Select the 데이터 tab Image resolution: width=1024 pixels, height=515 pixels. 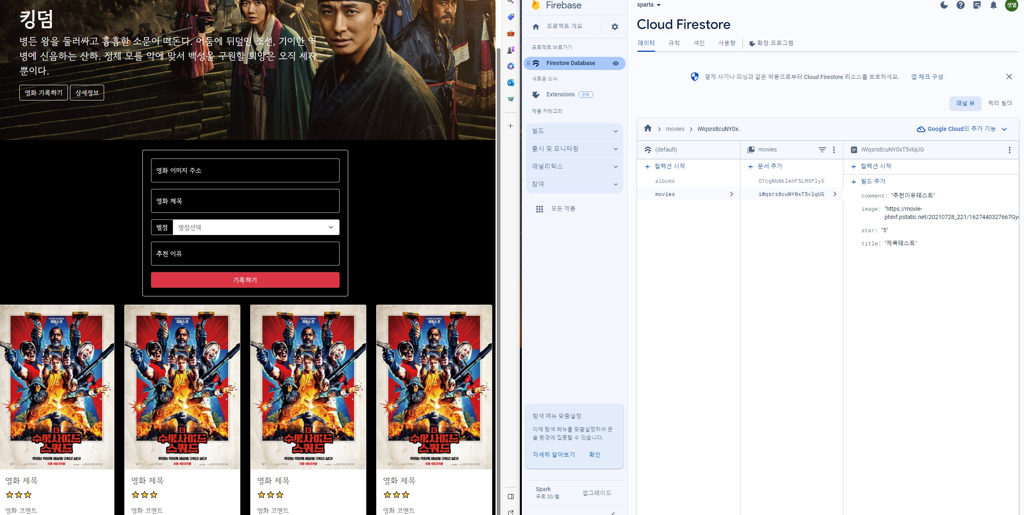pyautogui.click(x=646, y=43)
